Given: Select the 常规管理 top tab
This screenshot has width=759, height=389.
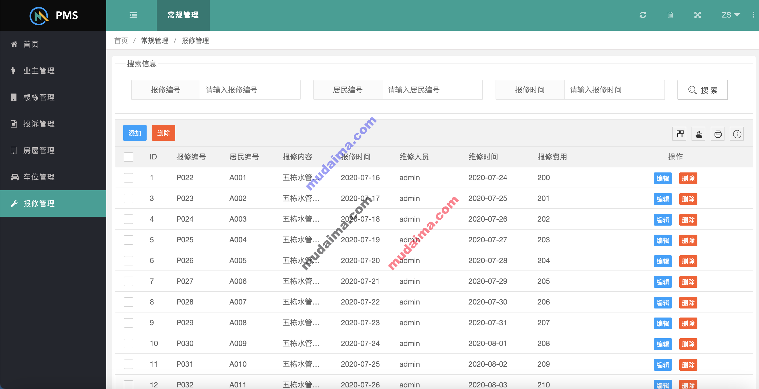Looking at the screenshot, I should (183, 15).
